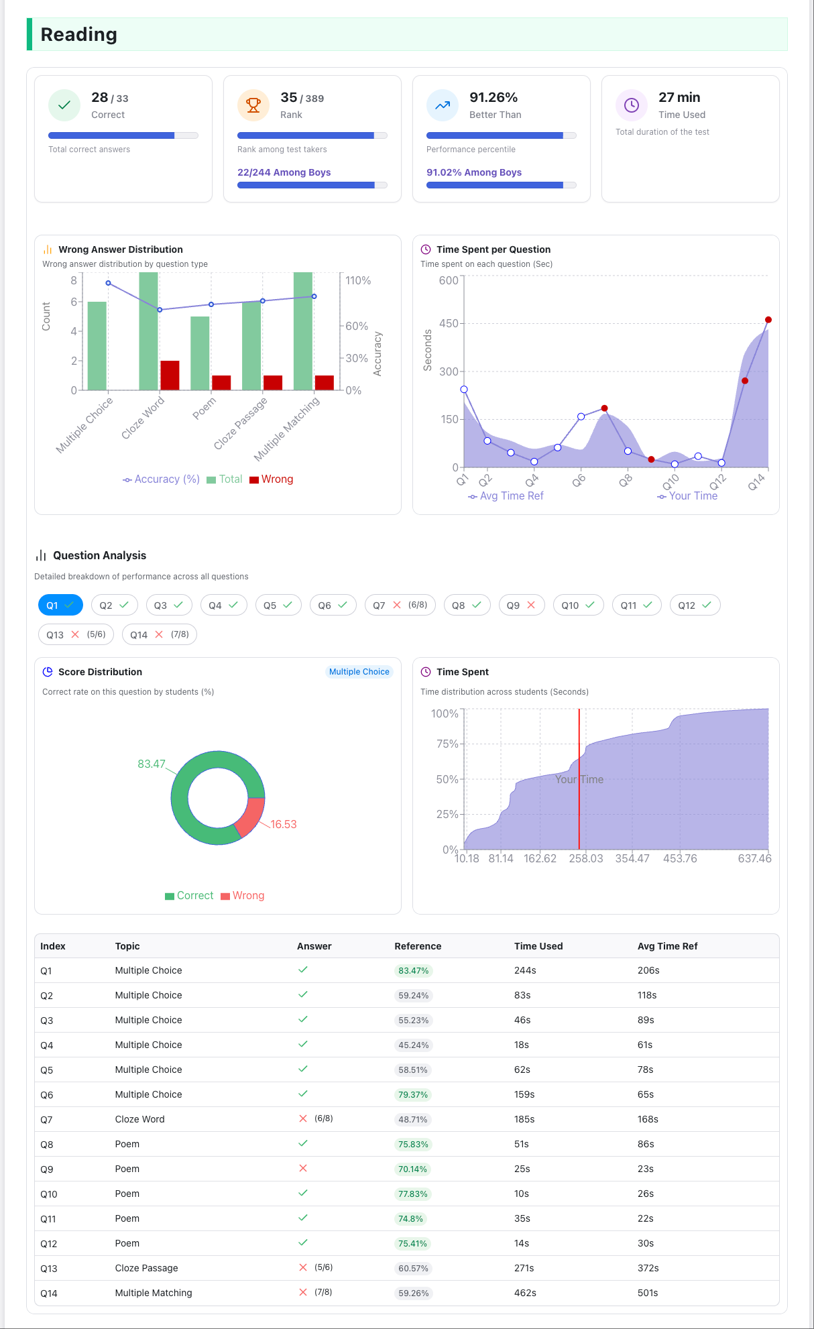Click the blue trending arrow icon

[x=443, y=105]
